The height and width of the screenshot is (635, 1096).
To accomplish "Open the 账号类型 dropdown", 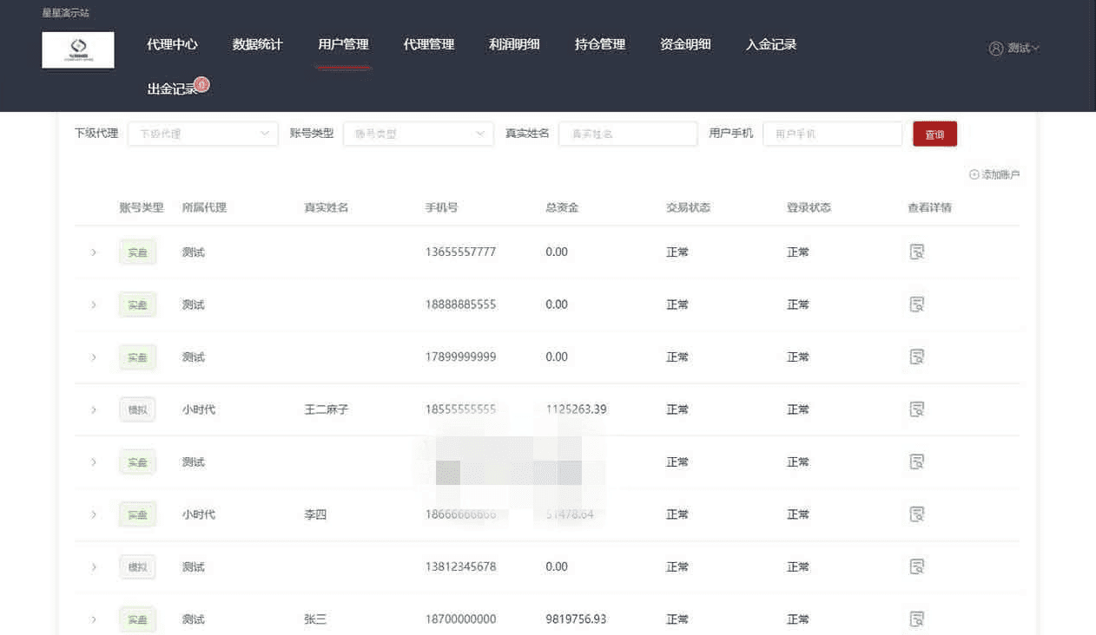I will [x=419, y=134].
